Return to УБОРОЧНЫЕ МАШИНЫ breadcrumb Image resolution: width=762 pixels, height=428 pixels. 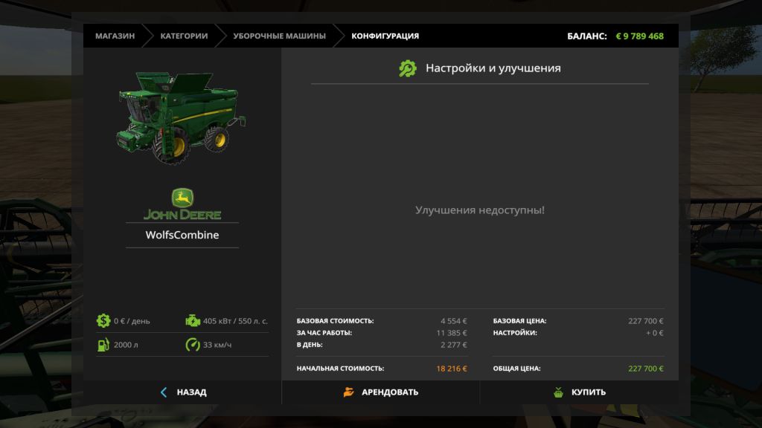coord(279,36)
